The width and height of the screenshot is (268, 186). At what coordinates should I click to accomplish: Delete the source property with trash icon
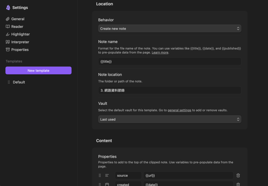(238, 176)
